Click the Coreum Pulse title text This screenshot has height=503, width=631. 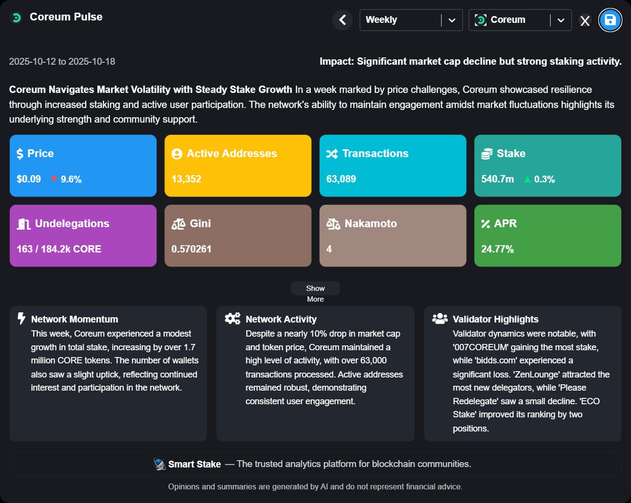coord(66,17)
